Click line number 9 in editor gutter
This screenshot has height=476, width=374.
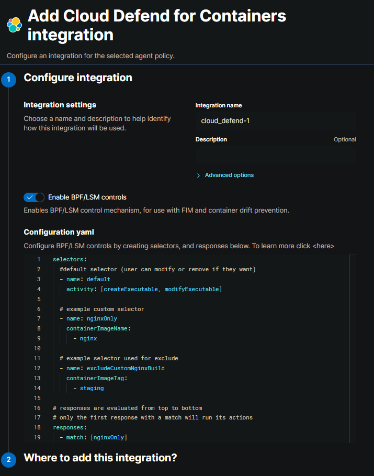click(38, 338)
